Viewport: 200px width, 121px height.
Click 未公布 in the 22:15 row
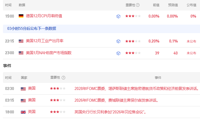[x=192, y=41]
